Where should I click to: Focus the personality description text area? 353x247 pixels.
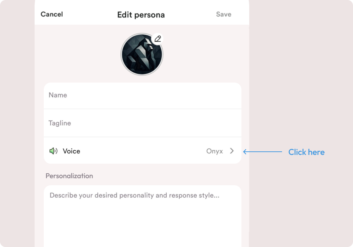point(143,215)
